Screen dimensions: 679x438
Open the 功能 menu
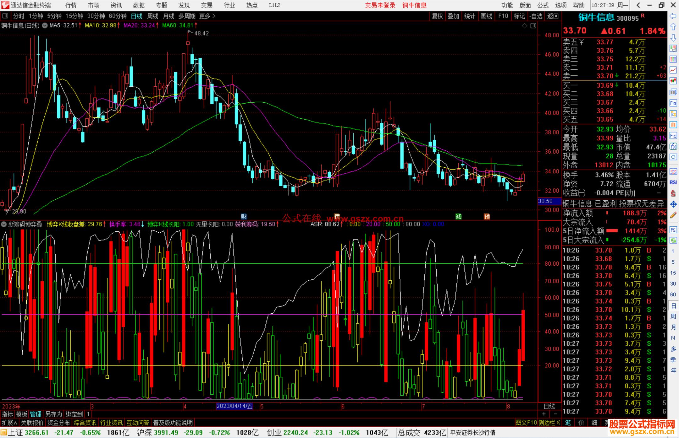pyautogui.click(x=507, y=5)
